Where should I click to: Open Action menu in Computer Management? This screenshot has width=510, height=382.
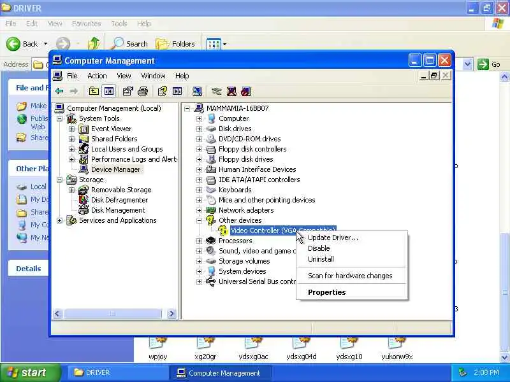coord(97,76)
